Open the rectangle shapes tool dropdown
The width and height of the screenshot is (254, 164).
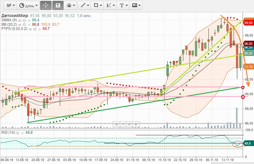(x=97, y=5)
